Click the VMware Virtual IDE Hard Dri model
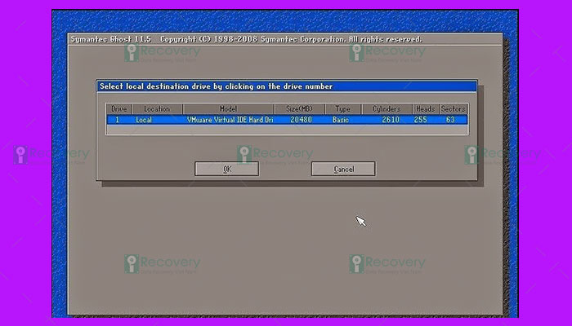572x326 pixels. (x=230, y=120)
